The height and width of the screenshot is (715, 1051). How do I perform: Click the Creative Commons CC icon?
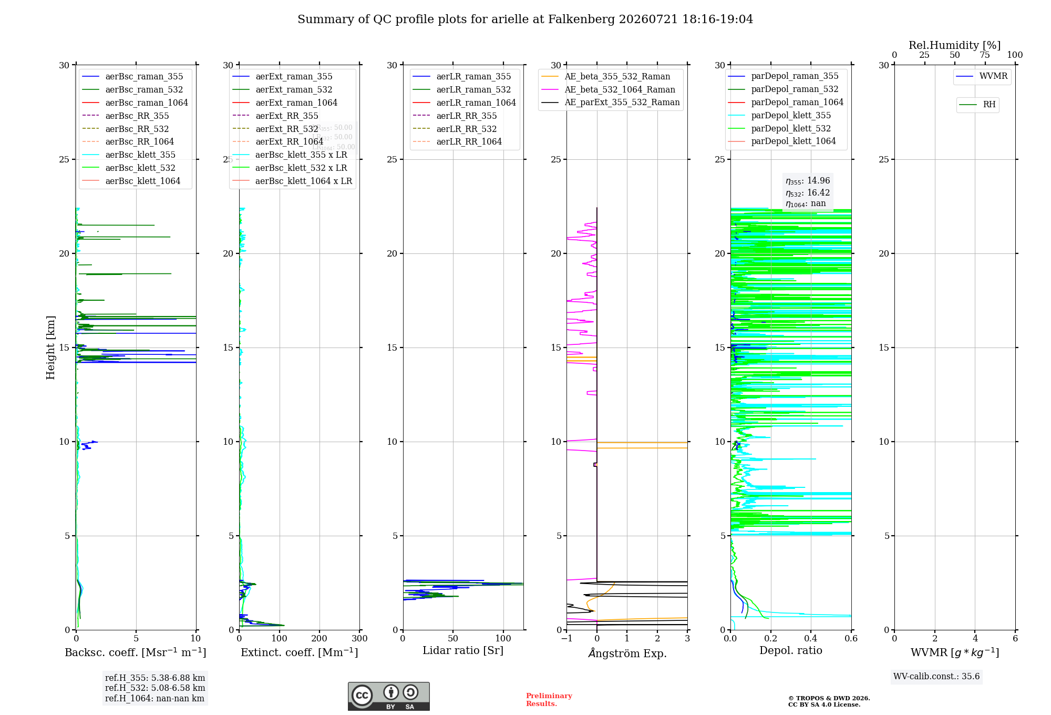pyautogui.click(x=362, y=695)
